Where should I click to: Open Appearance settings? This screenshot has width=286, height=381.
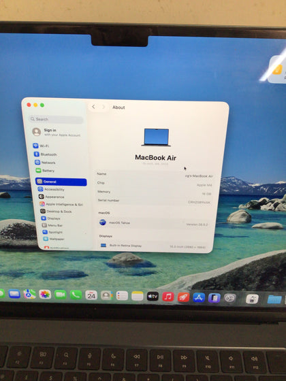[52, 197]
